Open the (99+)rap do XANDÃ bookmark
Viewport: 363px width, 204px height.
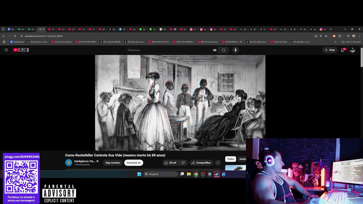111,42
